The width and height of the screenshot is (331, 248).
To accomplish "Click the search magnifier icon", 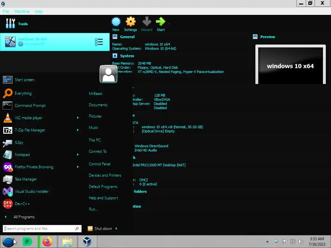I will click(x=77, y=229).
